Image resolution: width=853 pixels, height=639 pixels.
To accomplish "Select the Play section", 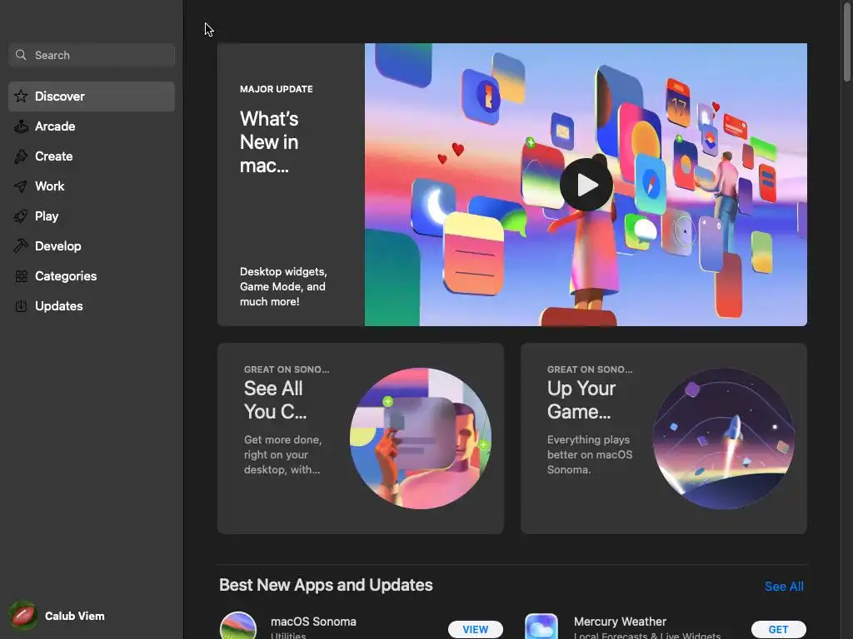I will click(92, 216).
